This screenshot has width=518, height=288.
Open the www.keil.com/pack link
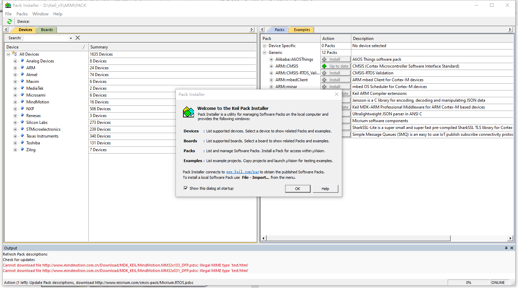tap(242, 172)
